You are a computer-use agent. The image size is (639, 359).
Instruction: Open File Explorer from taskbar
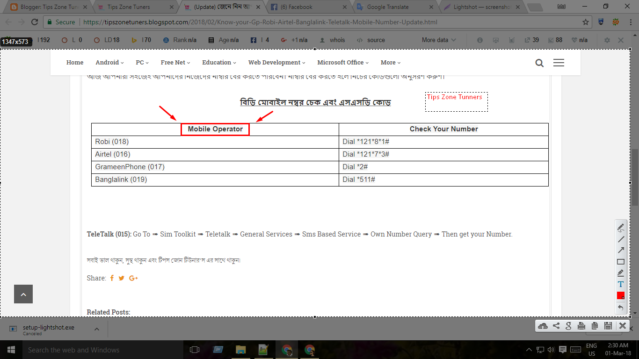(241, 350)
